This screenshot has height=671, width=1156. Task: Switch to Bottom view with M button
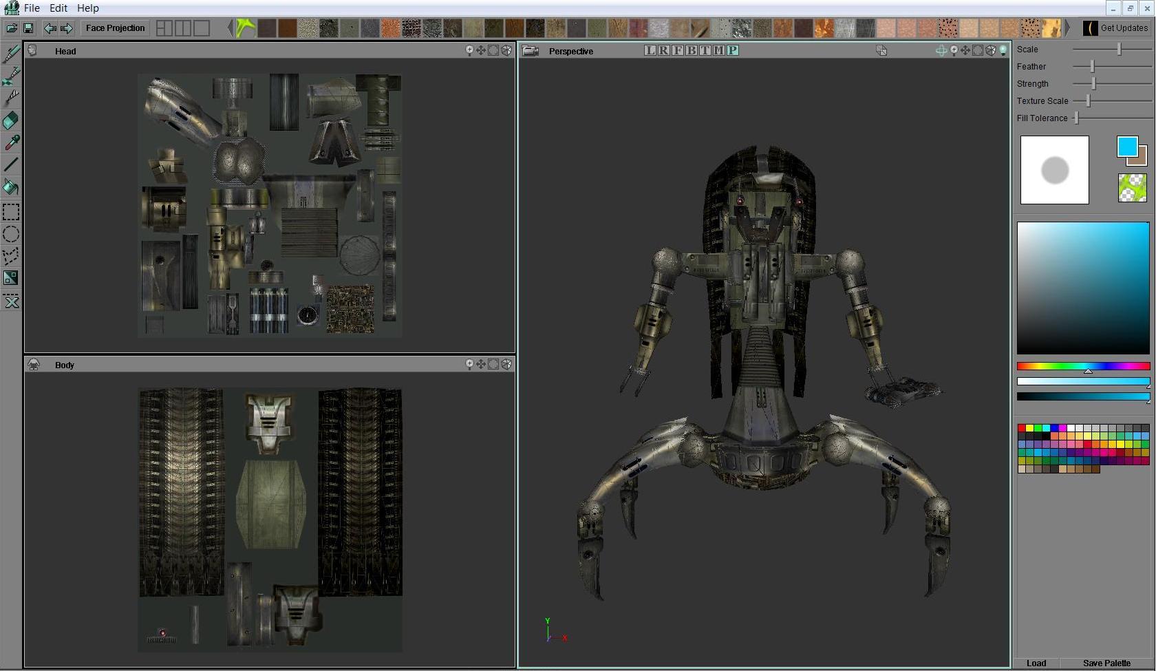pos(719,50)
